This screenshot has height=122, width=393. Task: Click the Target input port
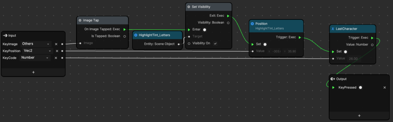189,37
